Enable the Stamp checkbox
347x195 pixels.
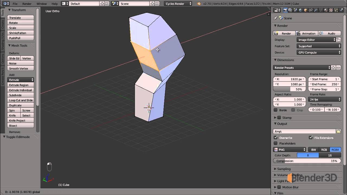click(x=279, y=118)
